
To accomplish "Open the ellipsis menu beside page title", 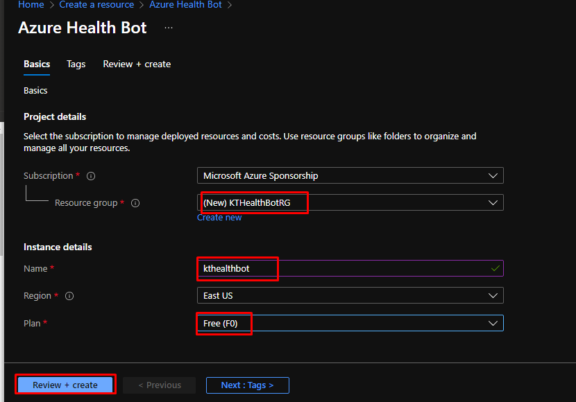I will (x=169, y=28).
